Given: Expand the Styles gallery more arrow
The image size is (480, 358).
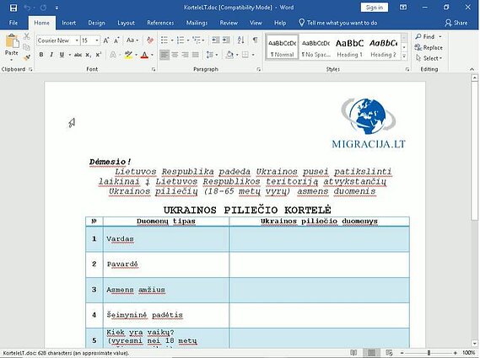Looking at the screenshot, I should point(404,56).
